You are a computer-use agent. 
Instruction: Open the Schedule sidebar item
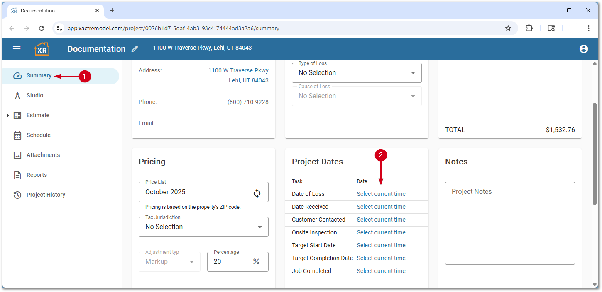pyautogui.click(x=38, y=135)
